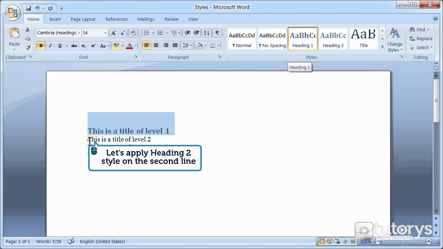Align text right

(166, 45)
